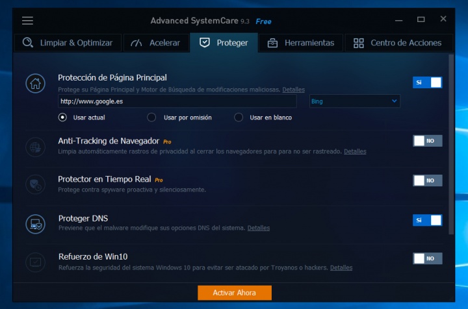The image size is (468, 309).
Task: Click the Proteger DNS heading
Action: tap(83, 218)
